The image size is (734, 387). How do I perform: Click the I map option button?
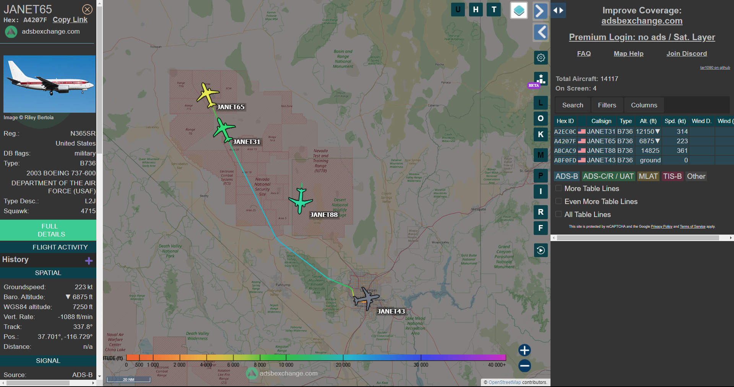[541, 191]
